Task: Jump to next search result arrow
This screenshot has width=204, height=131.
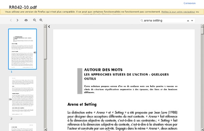Action: (x=192, y=21)
